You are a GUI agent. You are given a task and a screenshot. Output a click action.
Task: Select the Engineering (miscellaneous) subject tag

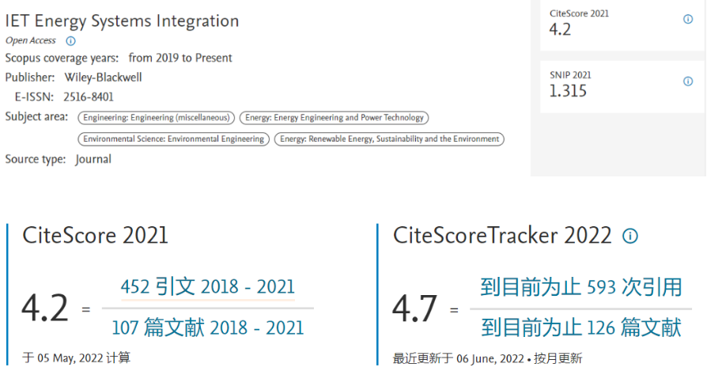(x=156, y=118)
